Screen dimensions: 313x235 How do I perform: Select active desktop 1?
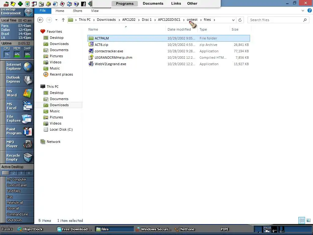click(6, 173)
